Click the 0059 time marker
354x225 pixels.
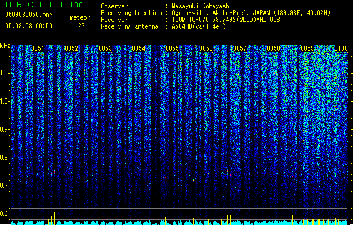coord(307,48)
